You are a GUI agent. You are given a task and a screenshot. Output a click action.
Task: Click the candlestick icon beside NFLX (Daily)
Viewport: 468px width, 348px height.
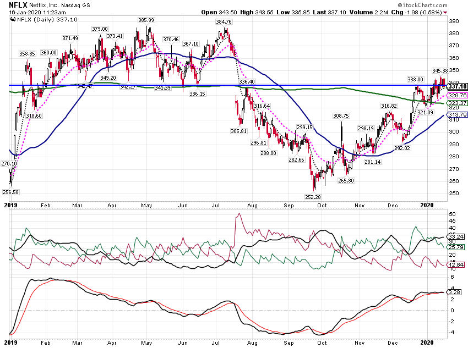[x=13, y=20]
